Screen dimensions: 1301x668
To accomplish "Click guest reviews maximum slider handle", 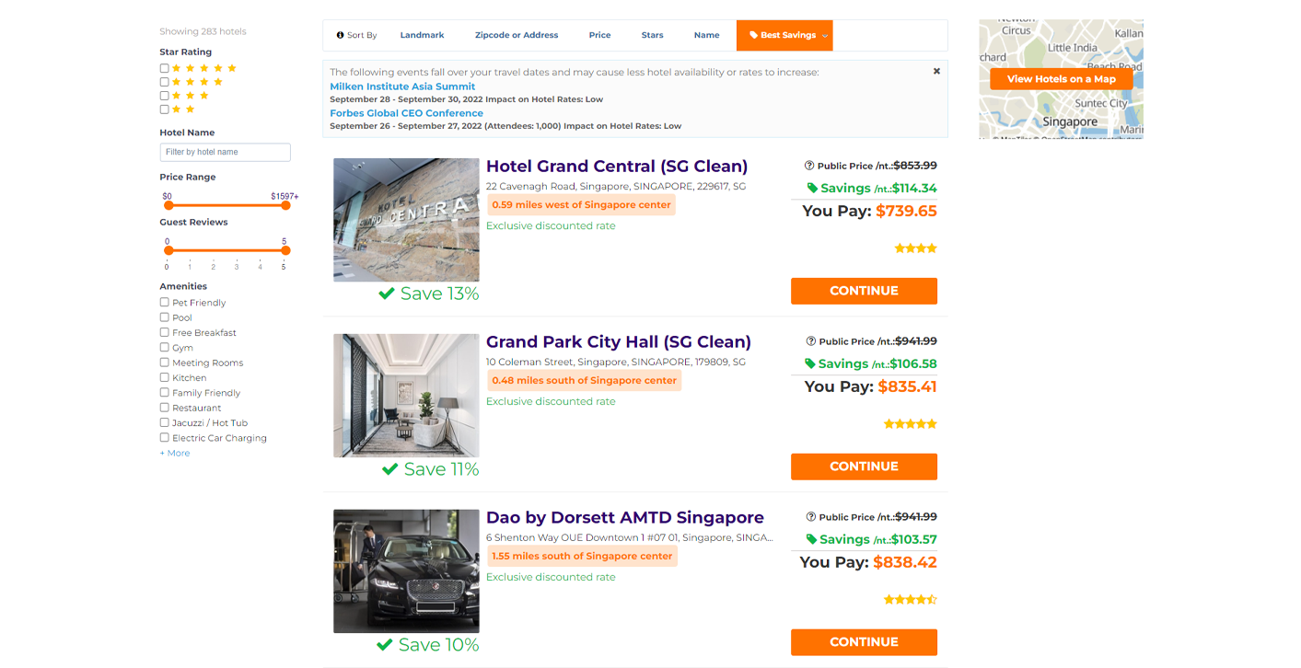I will 285,250.
